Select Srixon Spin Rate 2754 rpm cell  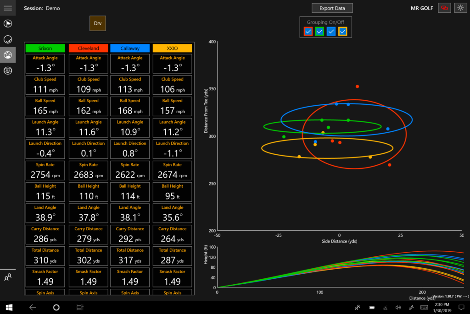coord(45,170)
